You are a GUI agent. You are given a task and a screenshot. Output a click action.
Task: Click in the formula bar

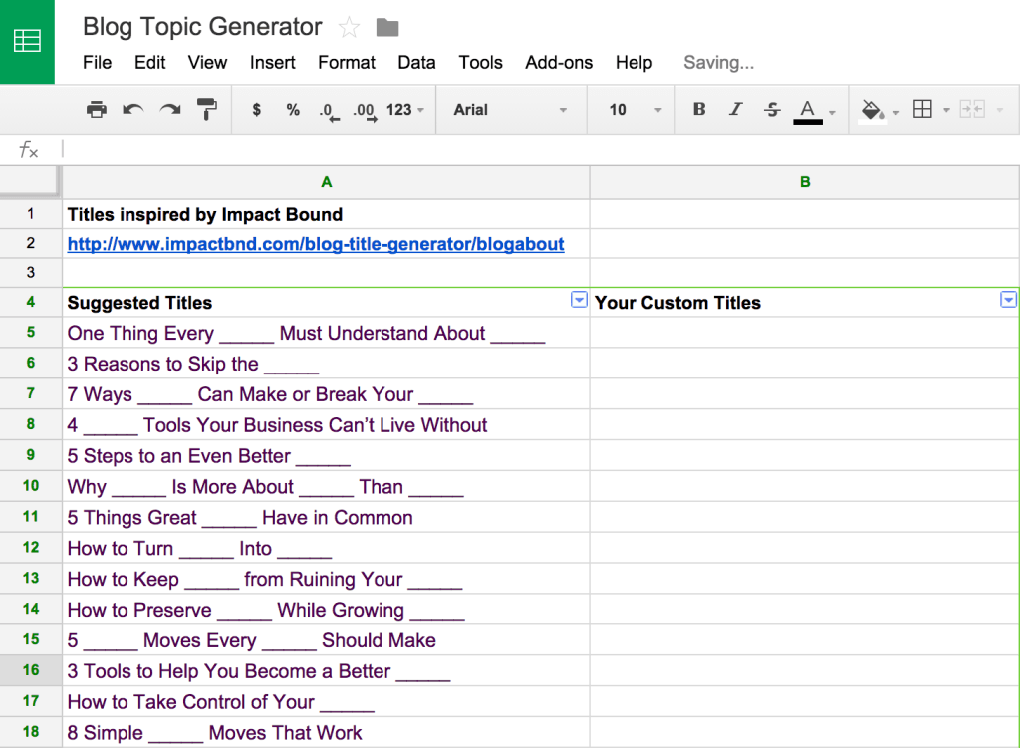[540, 149]
